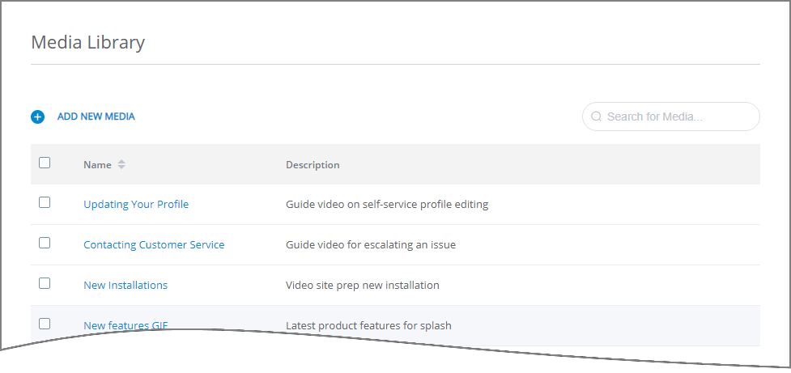Open the New Installations media link

click(x=125, y=285)
